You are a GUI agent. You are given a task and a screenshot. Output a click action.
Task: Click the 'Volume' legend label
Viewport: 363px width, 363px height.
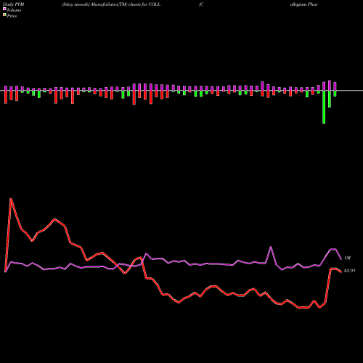pos(14,10)
